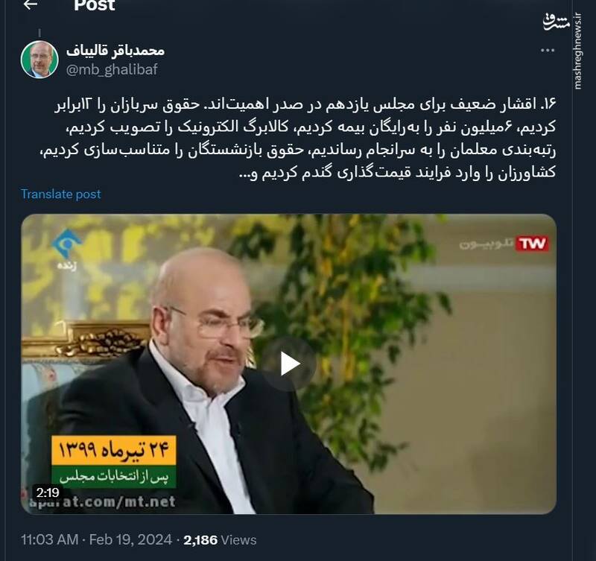Screen dimensions: 596x561
Task: Open the 11:03 AM · Feb 19, 2024 timestamp
Action: 97,539
